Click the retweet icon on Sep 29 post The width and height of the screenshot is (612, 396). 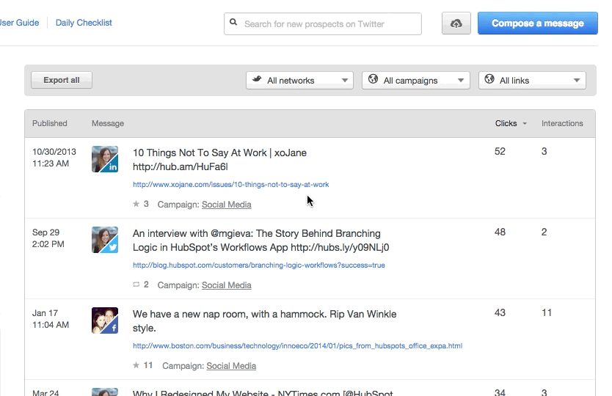coord(136,285)
